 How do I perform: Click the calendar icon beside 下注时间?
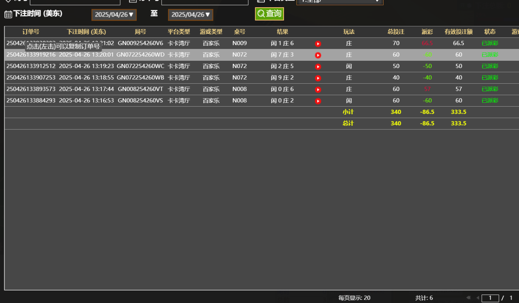pyautogui.click(x=8, y=15)
